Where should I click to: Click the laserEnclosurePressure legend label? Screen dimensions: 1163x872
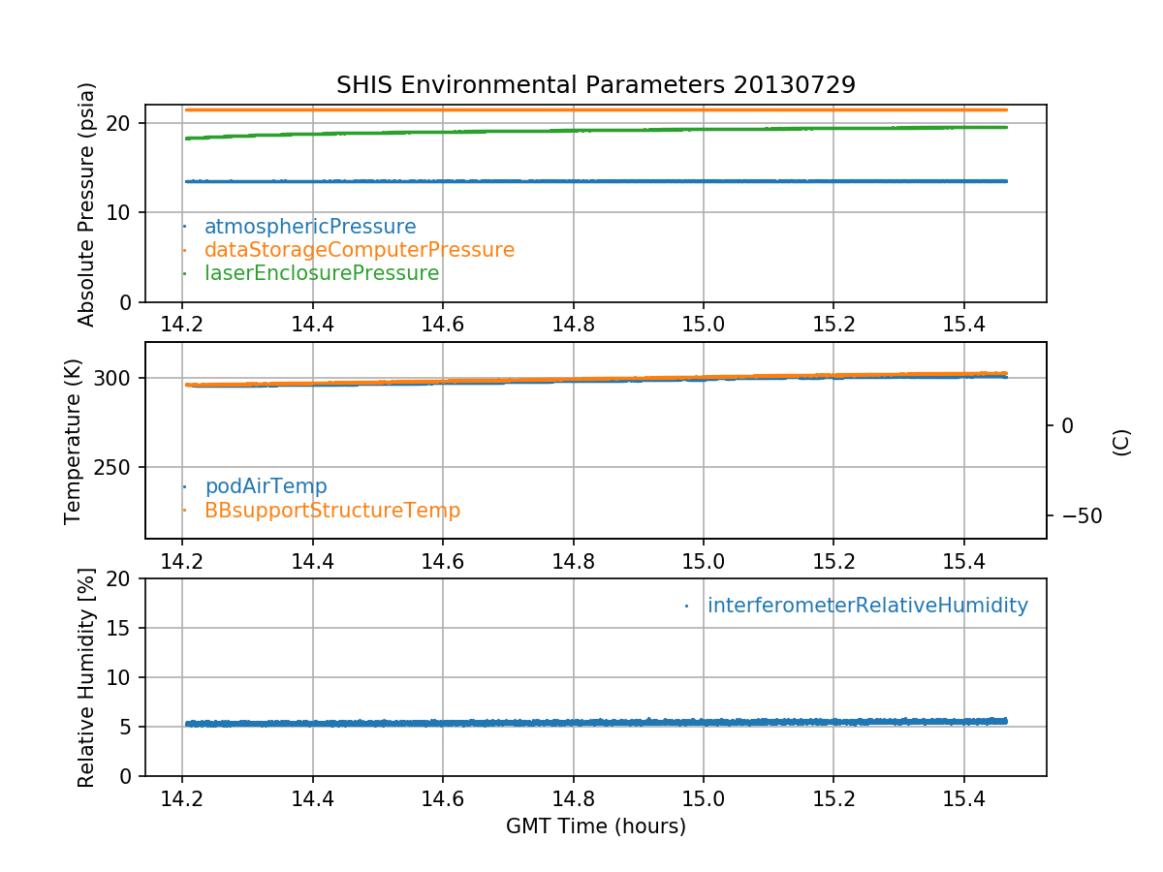321,274
